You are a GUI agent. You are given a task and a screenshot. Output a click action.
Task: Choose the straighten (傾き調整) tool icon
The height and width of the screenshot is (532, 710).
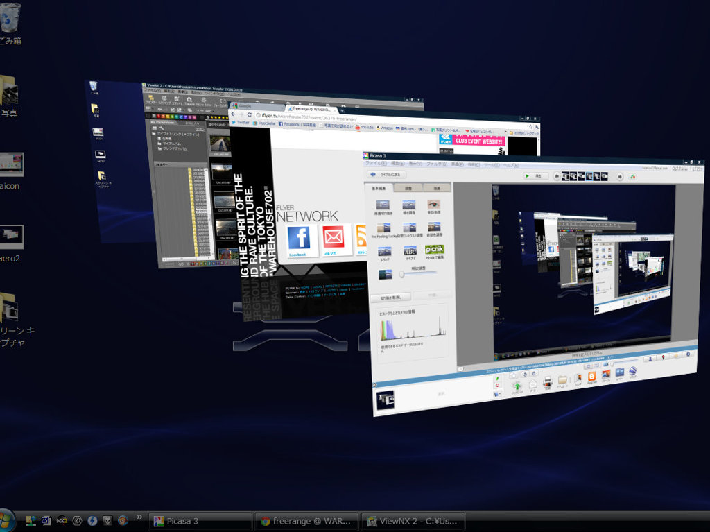point(409,205)
